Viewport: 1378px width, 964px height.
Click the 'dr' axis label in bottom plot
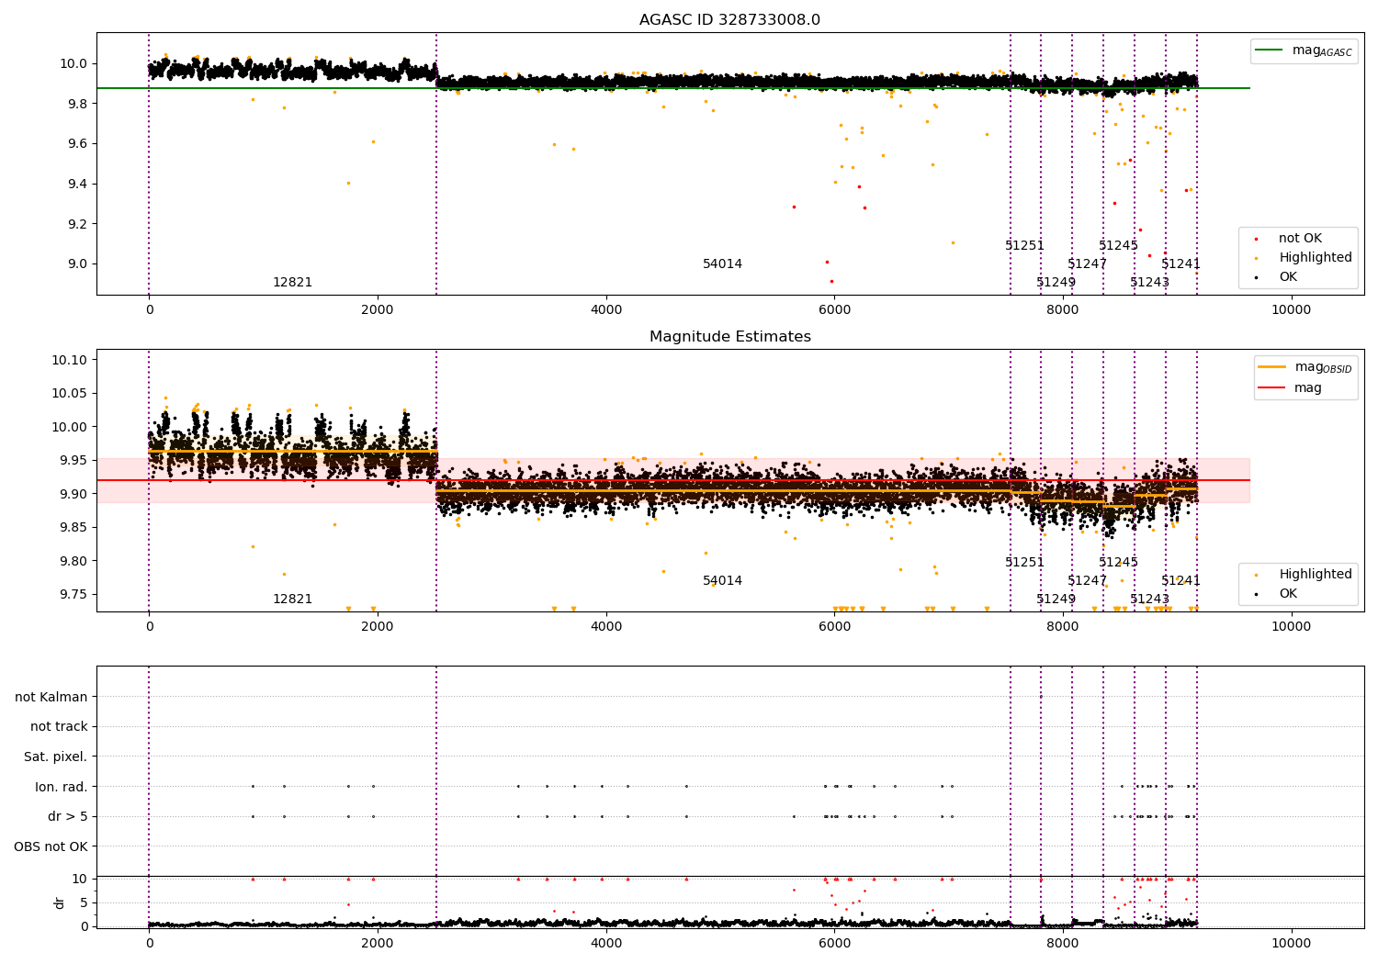tap(60, 902)
